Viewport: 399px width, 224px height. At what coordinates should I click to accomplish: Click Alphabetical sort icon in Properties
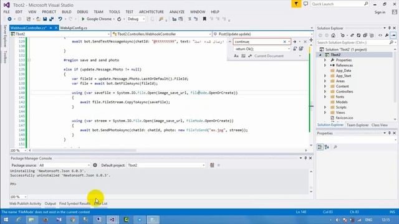327,147
